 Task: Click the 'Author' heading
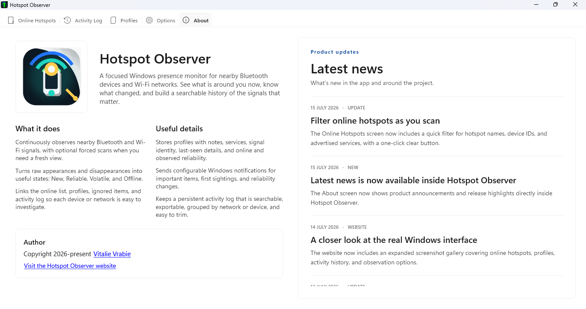click(34, 242)
